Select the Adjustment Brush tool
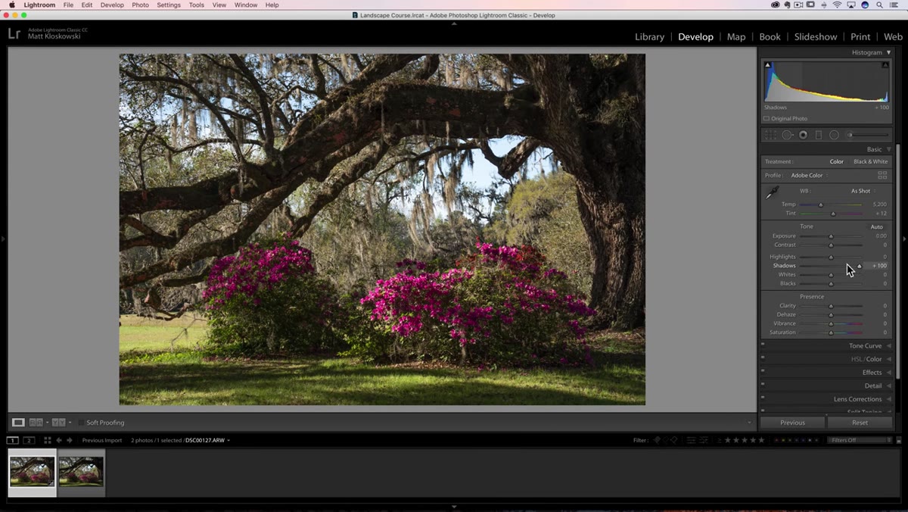 (867, 135)
